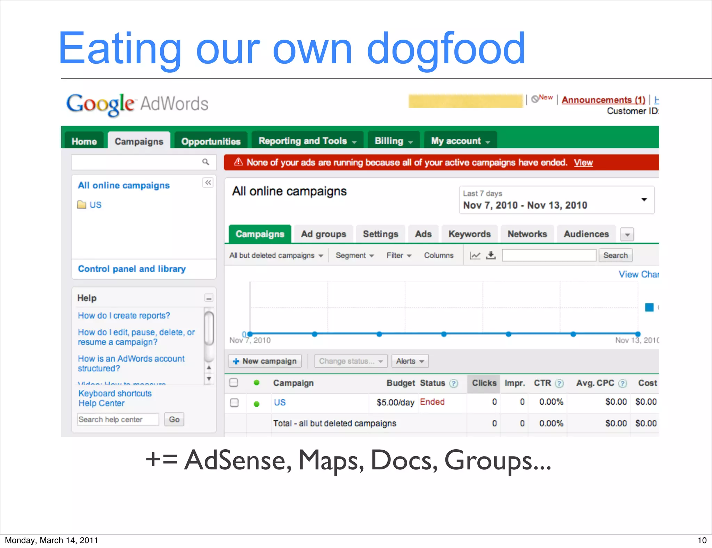Check the US campaign row checkbox
This screenshot has height=548, width=712.
tap(234, 403)
